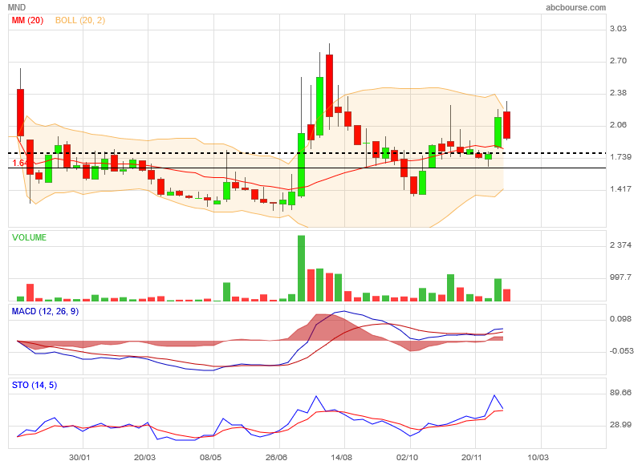The image size is (642, 465).
Task: Click the tallest green volume bar
Action: point(302,269)
